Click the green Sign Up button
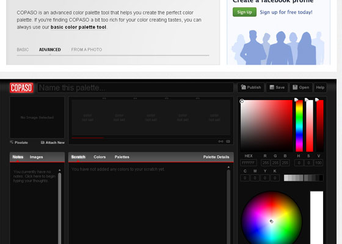Image resolution: width=342 pixels, height=244 pixels. coord(244,12)
